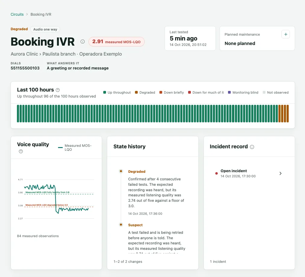Viewport: 305px width, 277px height.
Task: Click the Incident record info icon
Action: (x=252, y=147)
